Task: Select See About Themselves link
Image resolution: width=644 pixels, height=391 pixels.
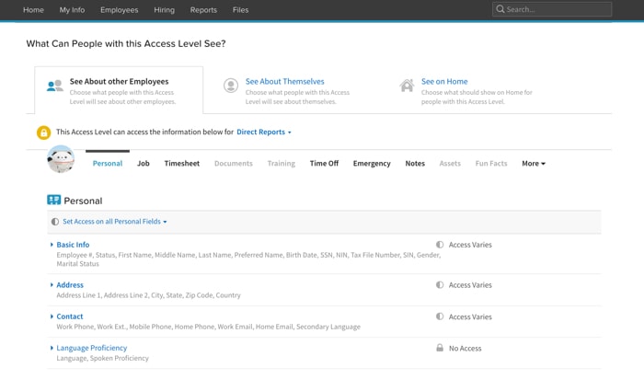Action: click(284, 82)
